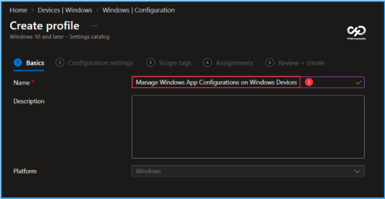Open the Scope tags step
This screenshot has height=199, width=385.
169,63
